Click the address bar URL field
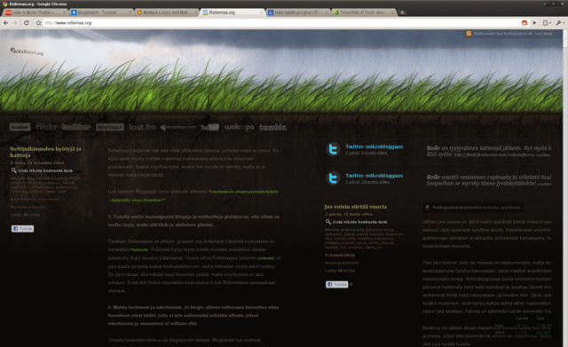 click(x=281, y=23)
